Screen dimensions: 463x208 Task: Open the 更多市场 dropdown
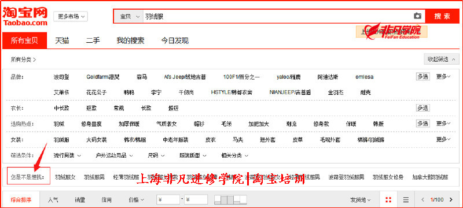pos(71,17)
